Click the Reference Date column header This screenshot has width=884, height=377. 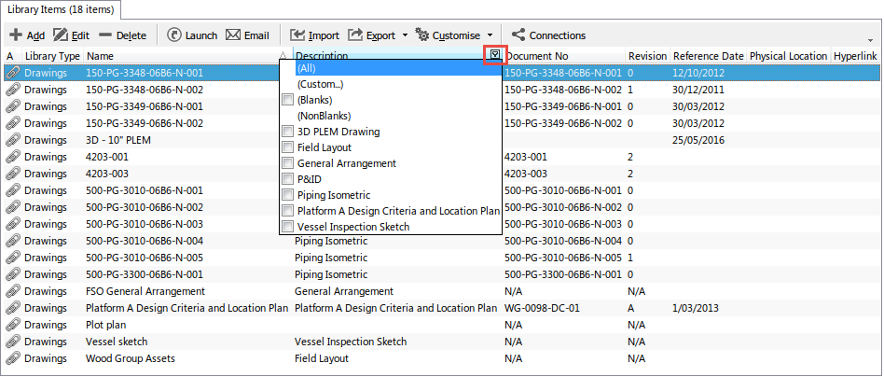(x=708, y=56)
